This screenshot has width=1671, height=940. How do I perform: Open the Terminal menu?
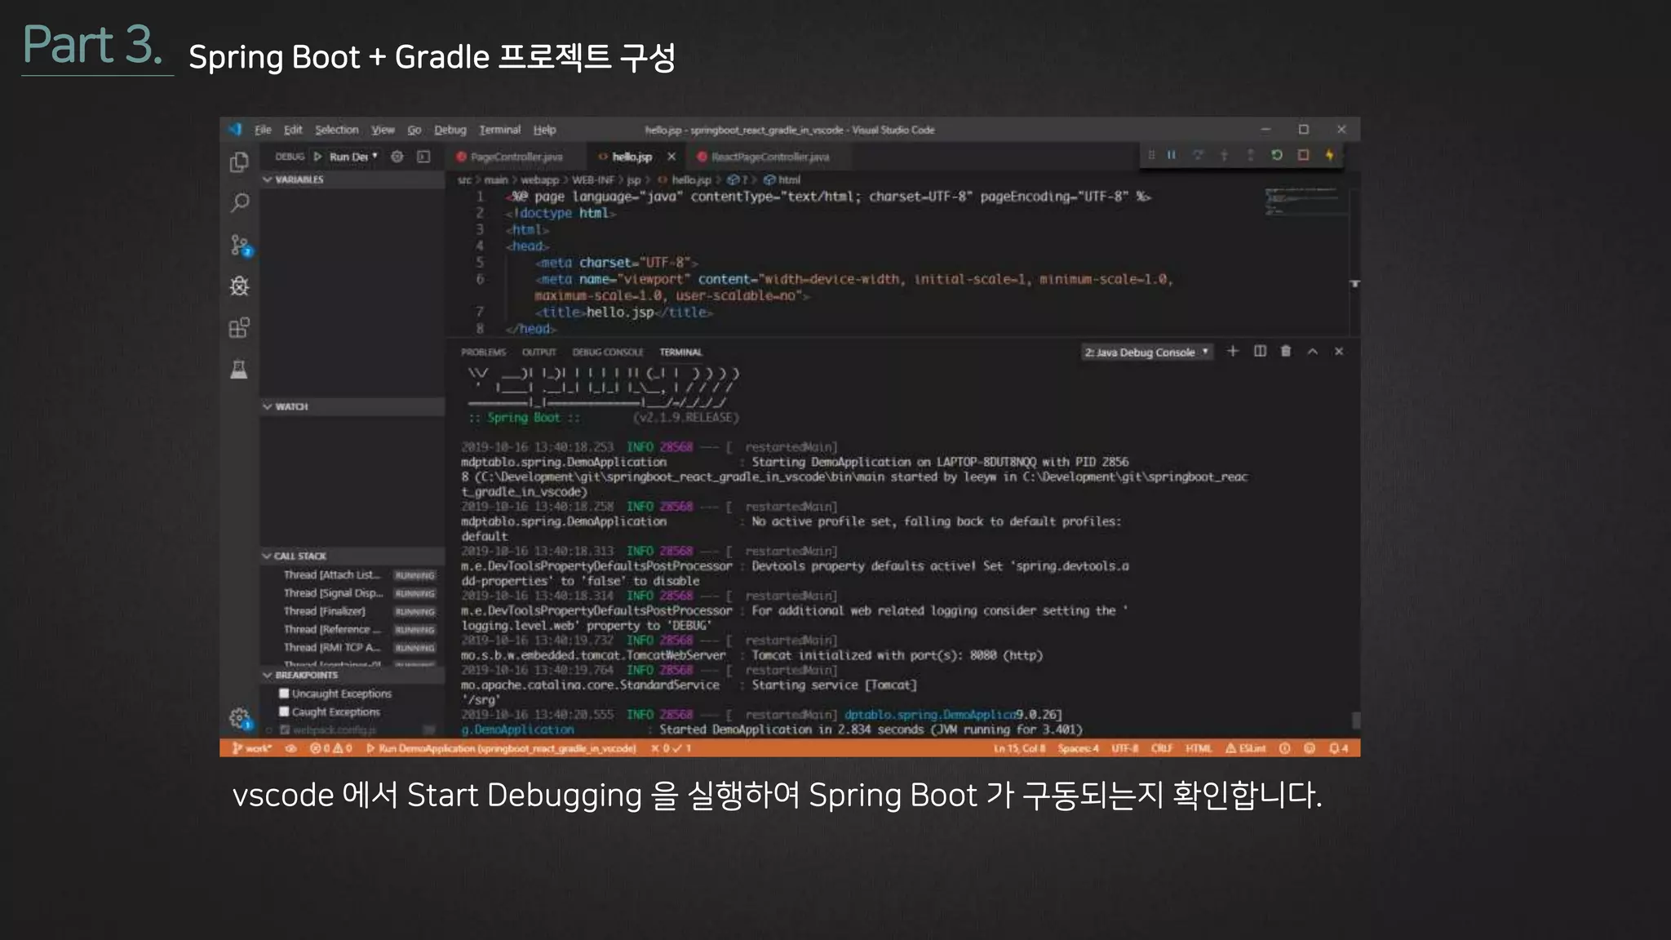point(499,130)
